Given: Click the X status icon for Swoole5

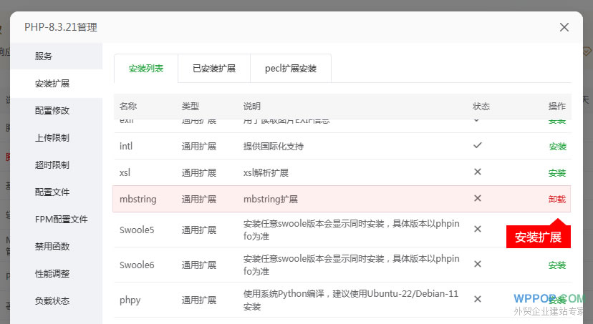Looking at the screenshot, I should click(x=478, y=229).
